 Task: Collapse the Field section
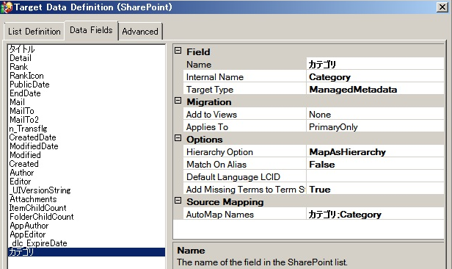pyautogui.click(x=178, y=51)
